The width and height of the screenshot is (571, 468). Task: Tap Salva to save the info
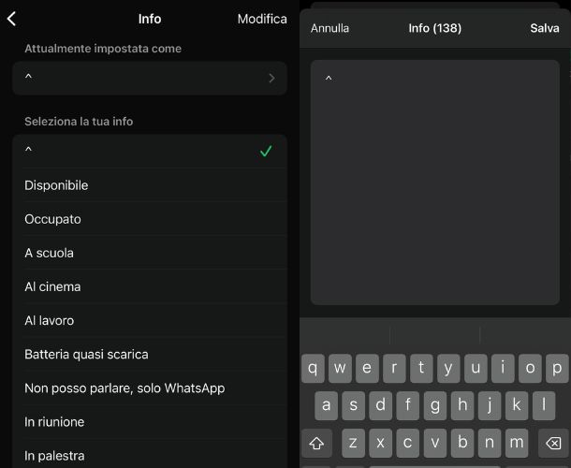545,28
